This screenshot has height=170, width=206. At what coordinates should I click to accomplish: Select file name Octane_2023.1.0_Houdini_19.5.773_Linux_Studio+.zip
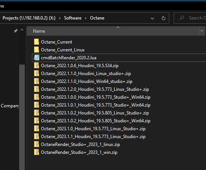click(93, 129)
